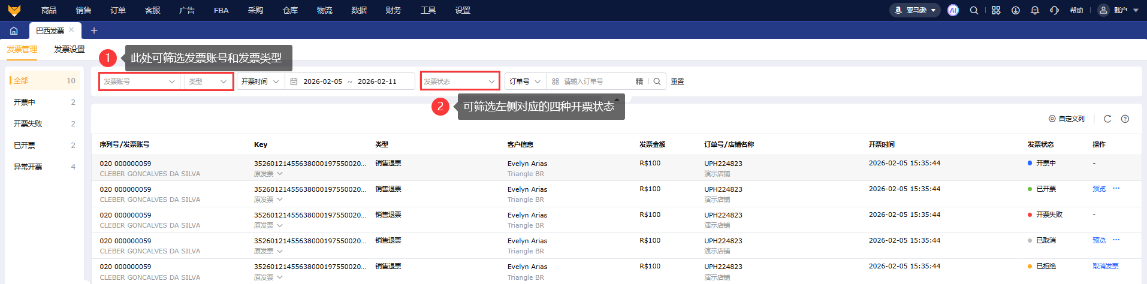Select the 异常开票 status in sidebar
Image resolution: width=1147 pixels, height=284 pixels.
(x=44, y=167)
